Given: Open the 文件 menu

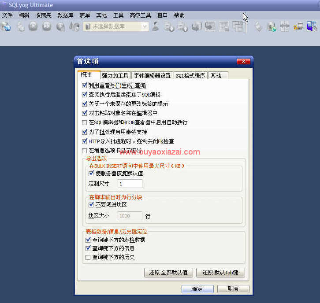Looking at the screenshot, I should (x=7, y=15).
